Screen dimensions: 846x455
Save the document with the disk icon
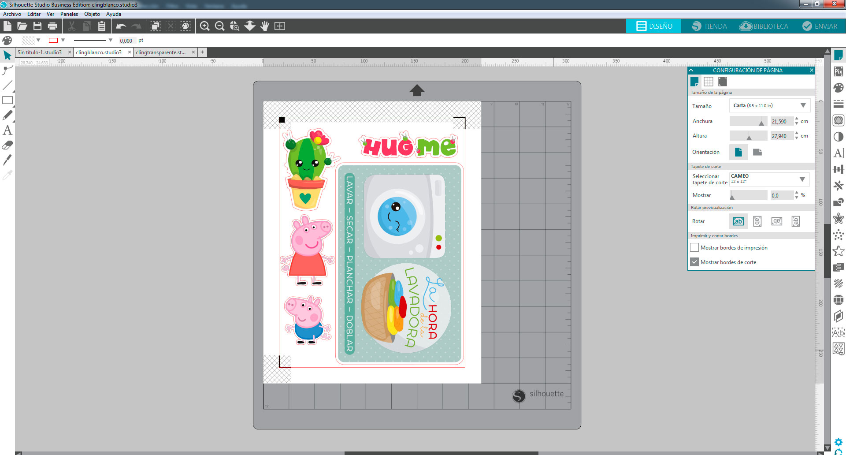pos(37,26)
